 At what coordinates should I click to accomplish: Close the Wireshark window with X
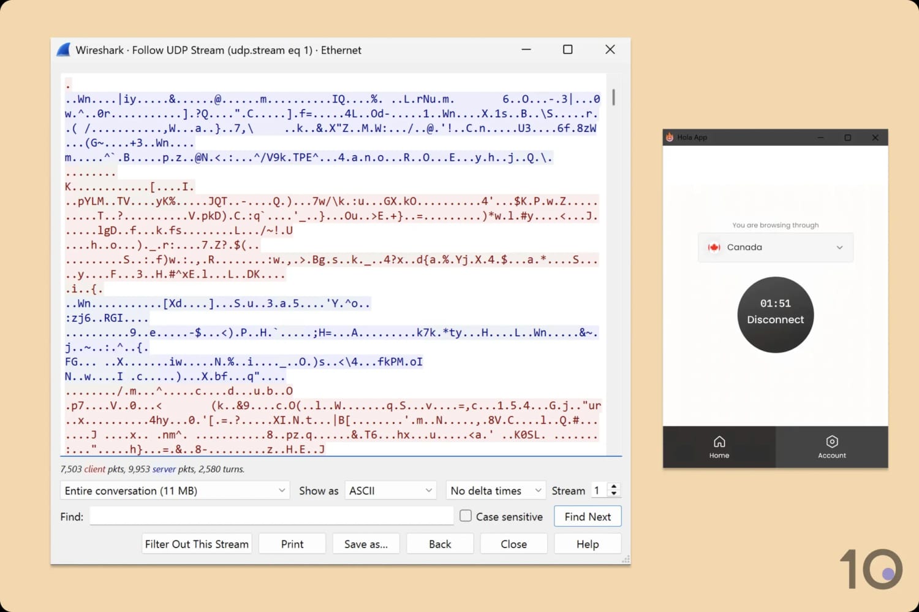tap(610, 50)
